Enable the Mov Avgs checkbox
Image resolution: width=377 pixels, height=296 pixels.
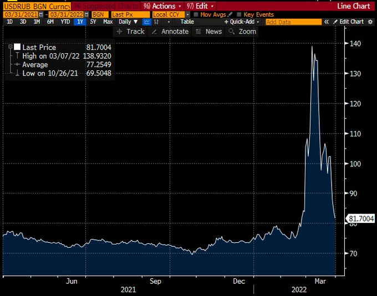[x=196, y=14]
